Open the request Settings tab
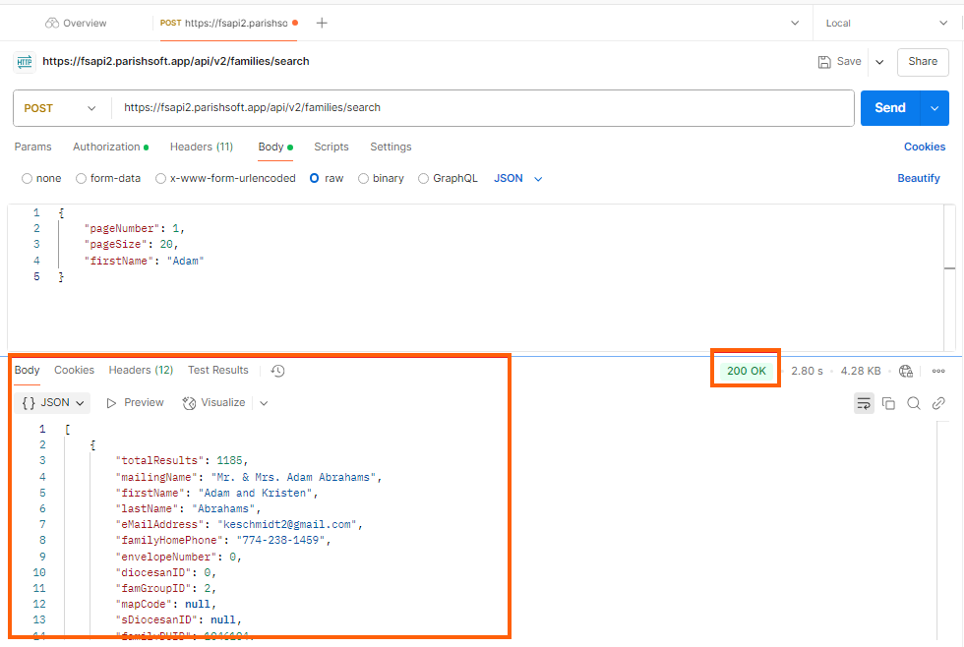Image resolution: width=964 pixels, height=647 pixels. point(391,147)
